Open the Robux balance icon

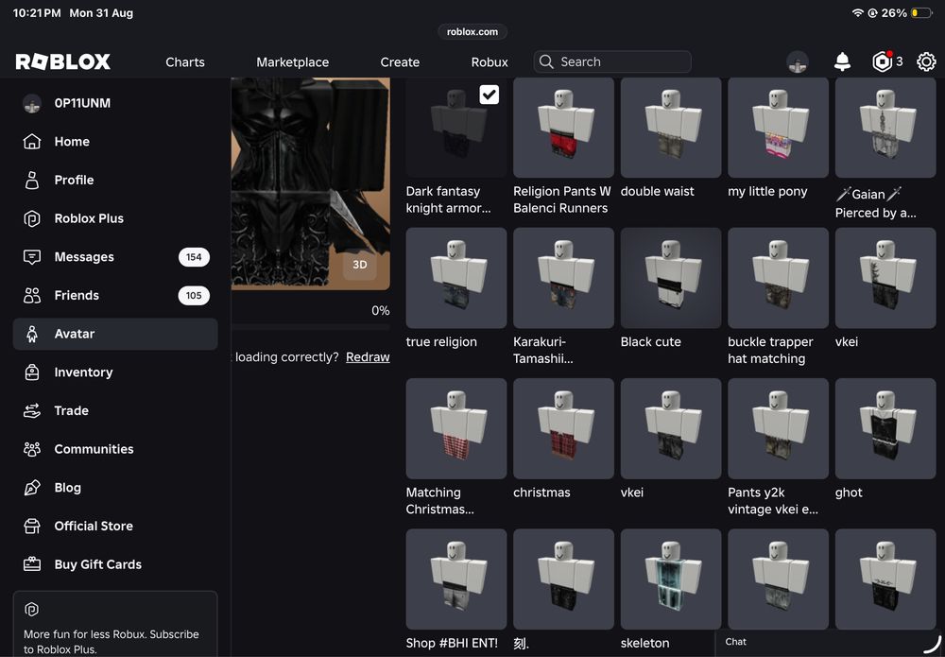click(882, 61)
